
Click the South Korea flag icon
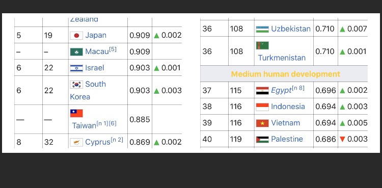tap(76, 85)
